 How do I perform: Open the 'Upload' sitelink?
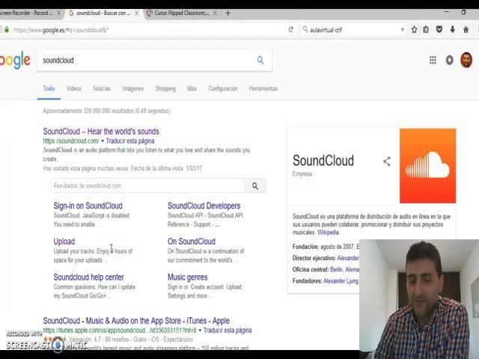64,242
